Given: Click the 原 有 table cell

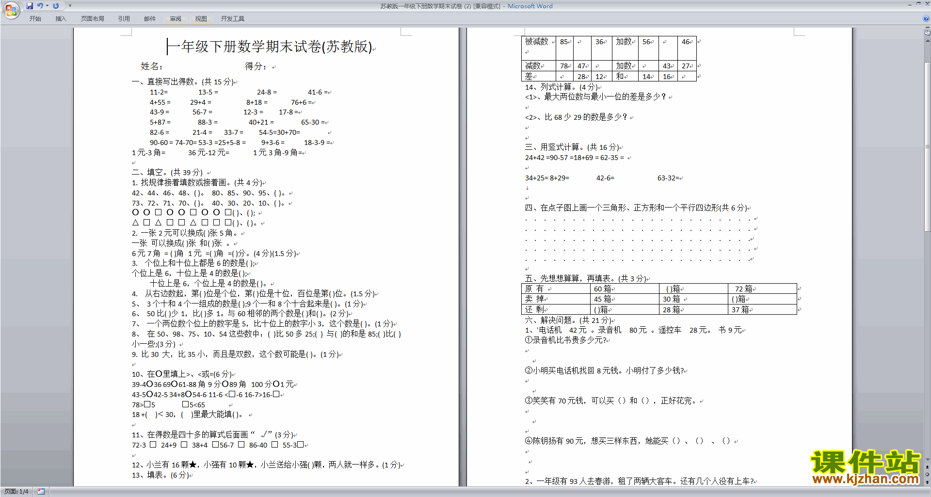Looking at the screenshot, I should pos(556,289).
